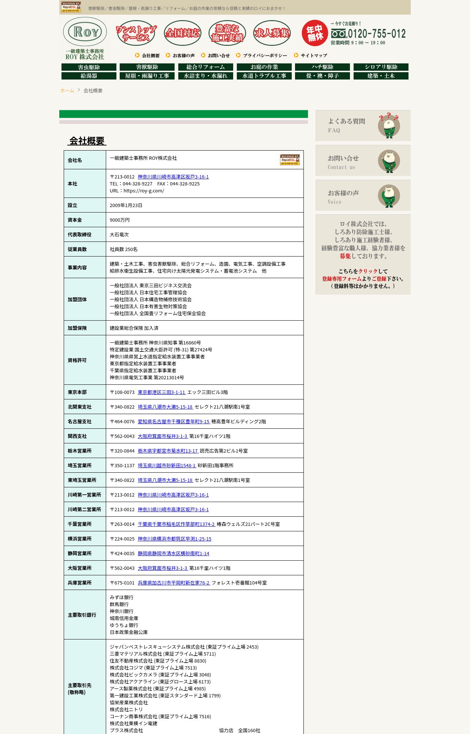Click the みずほ銀行 bank entry
This screenshot has height=734, width=470.
122,597
